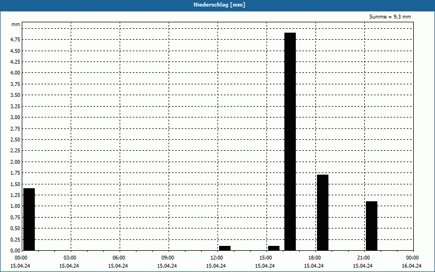Click the 09:00 time axis label
Image resolution: width=435 pixels, height=272 pixels.
pyautogui.click(x=169, y=258)
